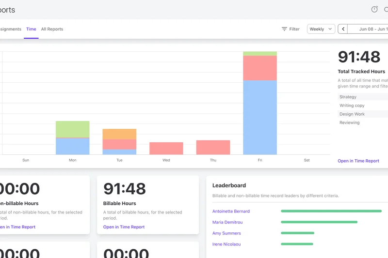This screenshot has width=388, height=258.
Task: Open the Assignments tab
Action: 11,29
